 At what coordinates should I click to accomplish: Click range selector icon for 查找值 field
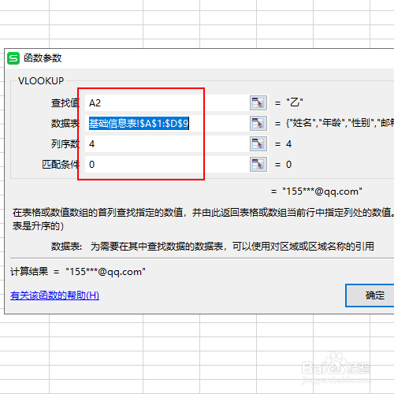coord(258,102)
